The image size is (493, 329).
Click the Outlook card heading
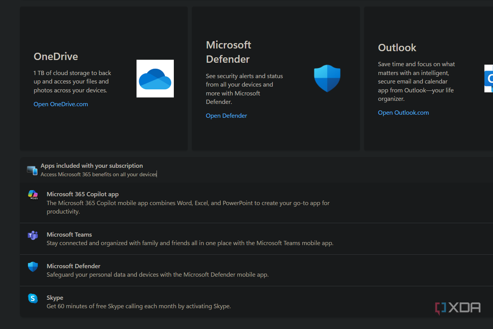click(397, 48)
